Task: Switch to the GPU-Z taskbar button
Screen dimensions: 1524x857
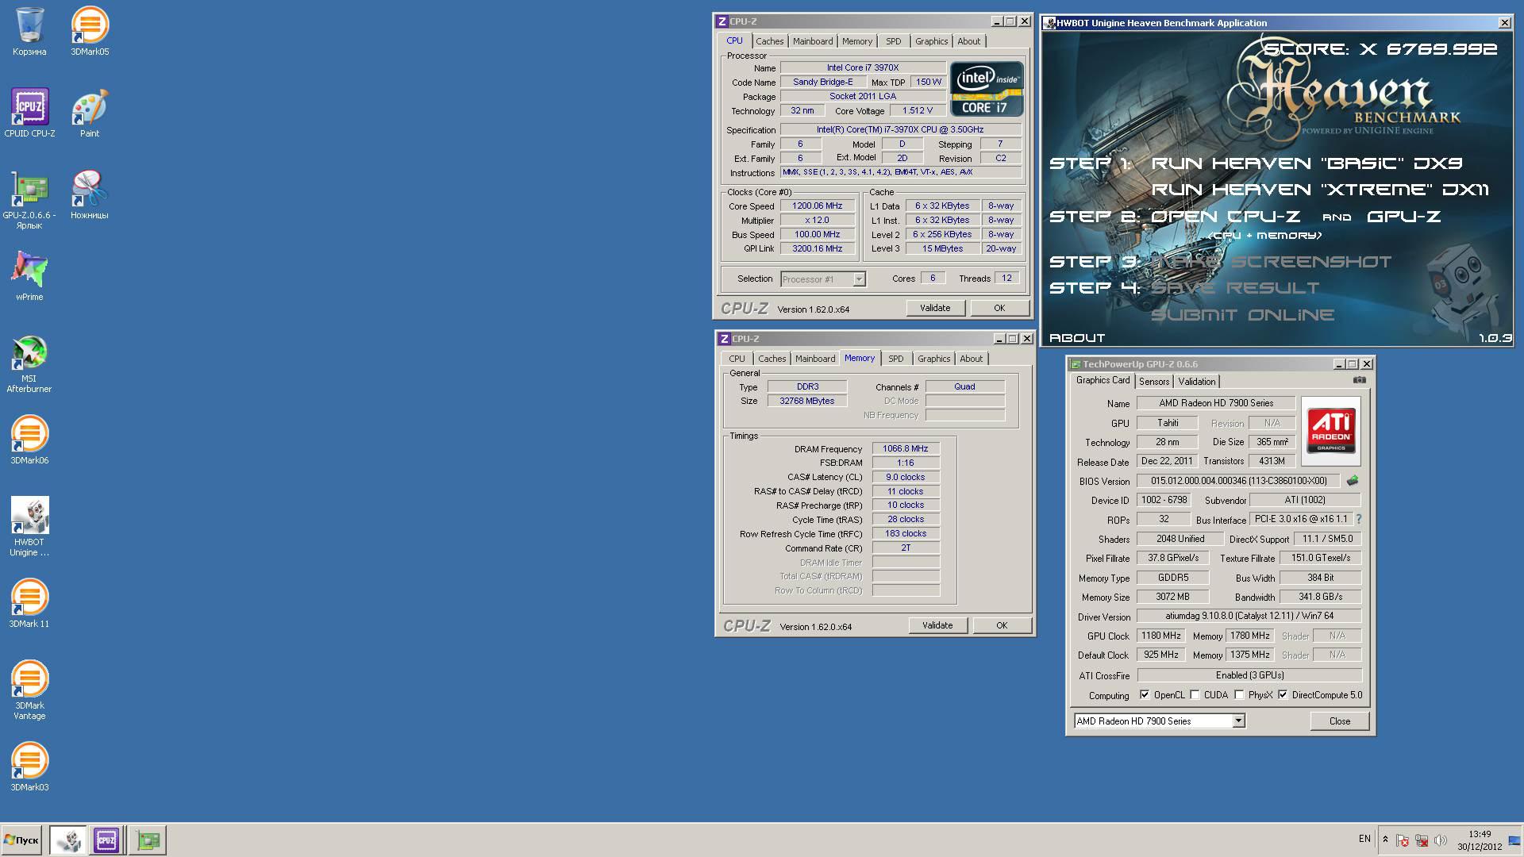Action: 148,840
